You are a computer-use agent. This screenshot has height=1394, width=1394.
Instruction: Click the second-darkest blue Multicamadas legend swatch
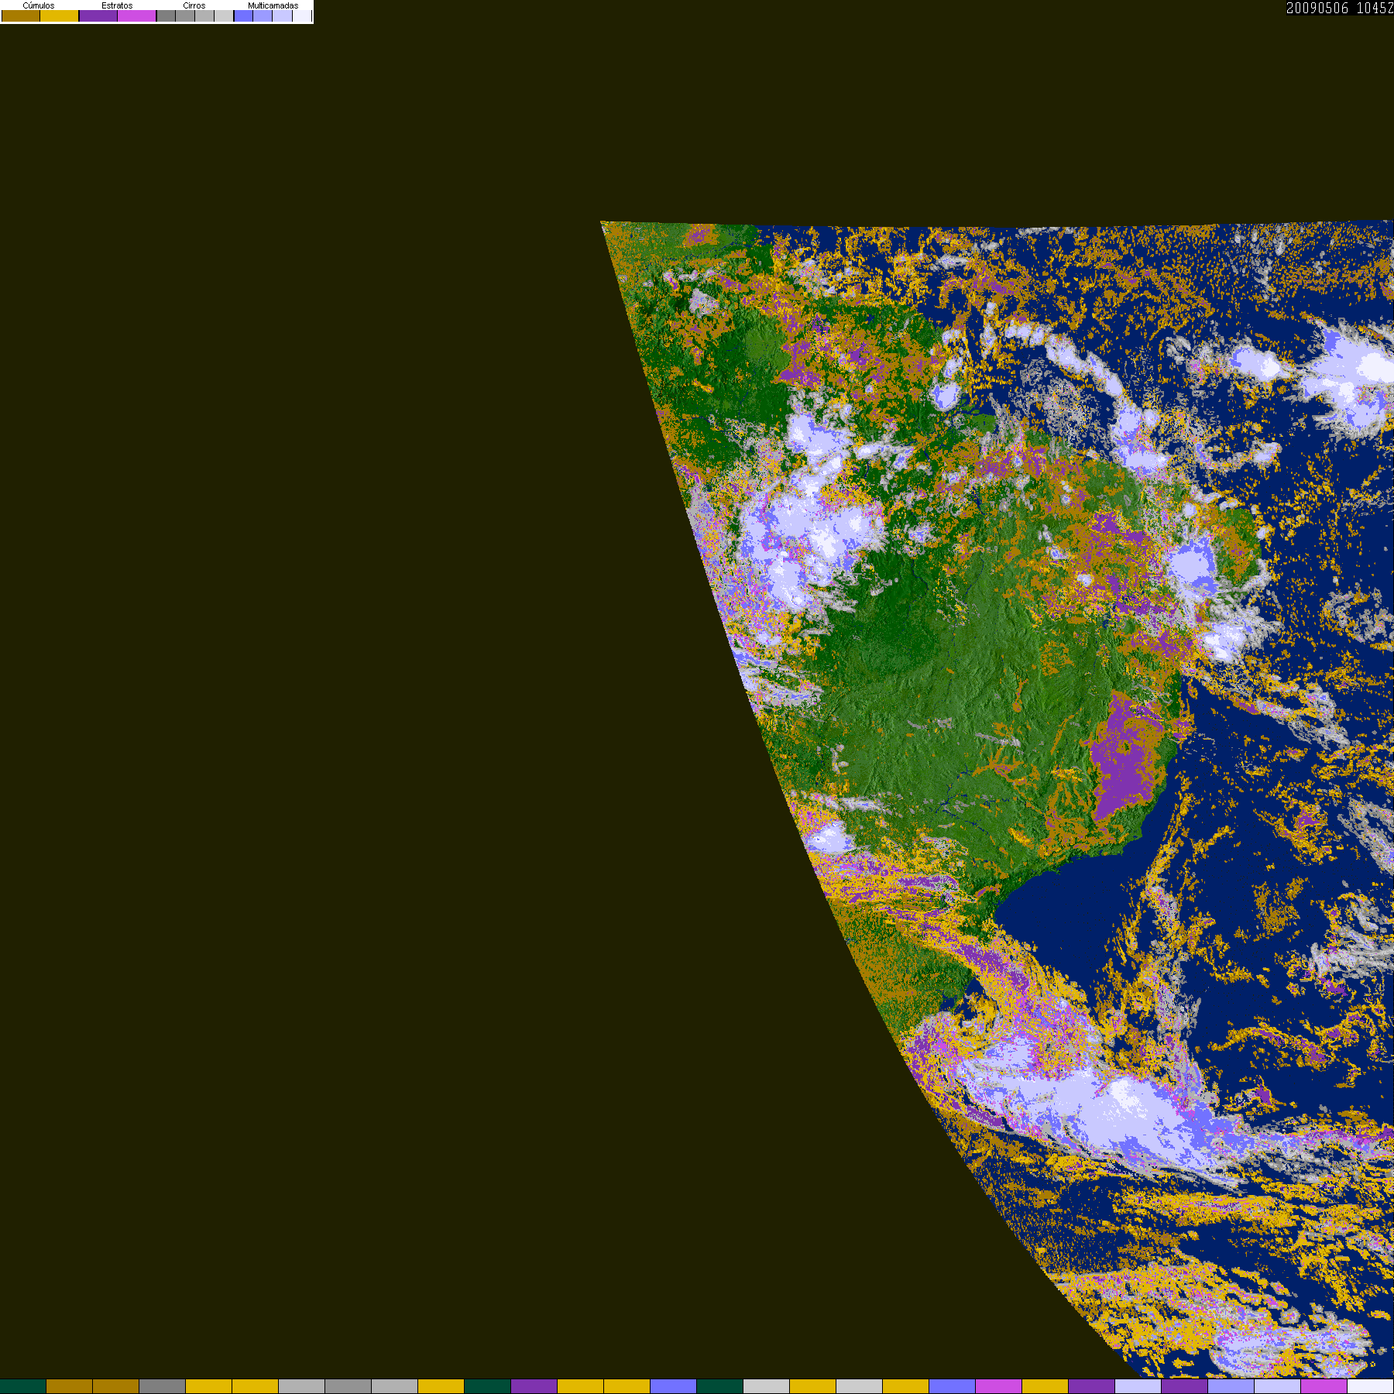(263, 16)
